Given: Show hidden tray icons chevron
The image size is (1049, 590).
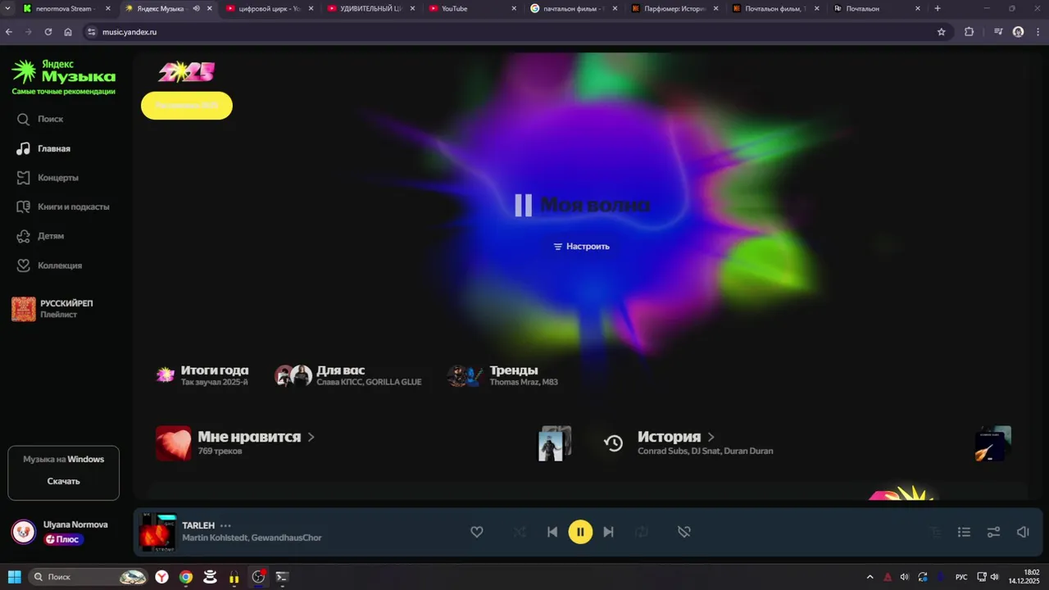Looking at the screenshot, I should [870, 577].
